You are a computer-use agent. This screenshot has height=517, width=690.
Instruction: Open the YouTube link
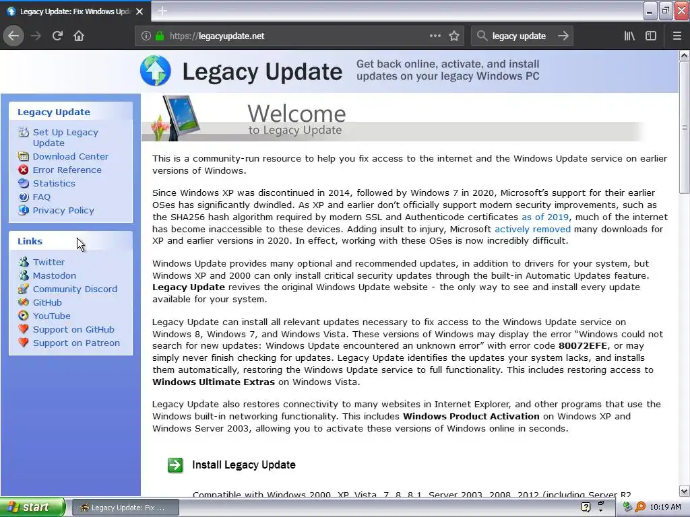pos(51,316)
